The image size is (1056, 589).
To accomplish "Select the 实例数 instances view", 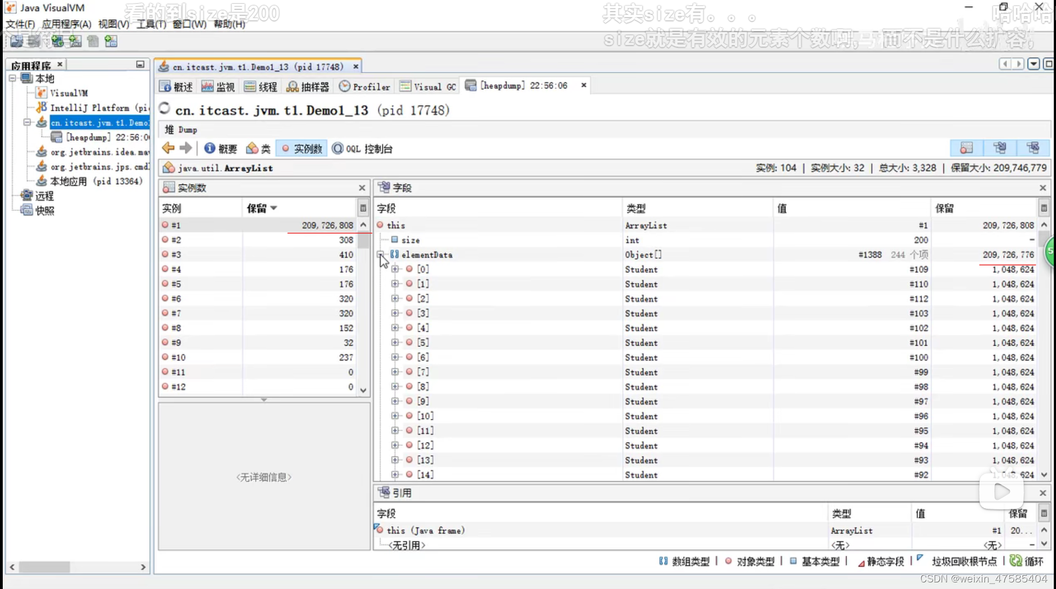I will click(x=301, y=149).
